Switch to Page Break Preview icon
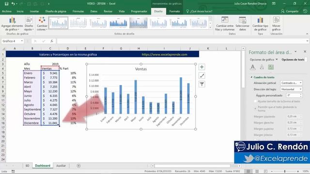The image size is (310, 174). click(x=265, y=171)
